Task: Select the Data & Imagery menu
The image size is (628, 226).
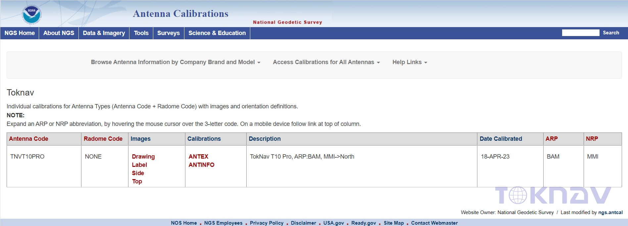Action: click(x=104, y=33)
